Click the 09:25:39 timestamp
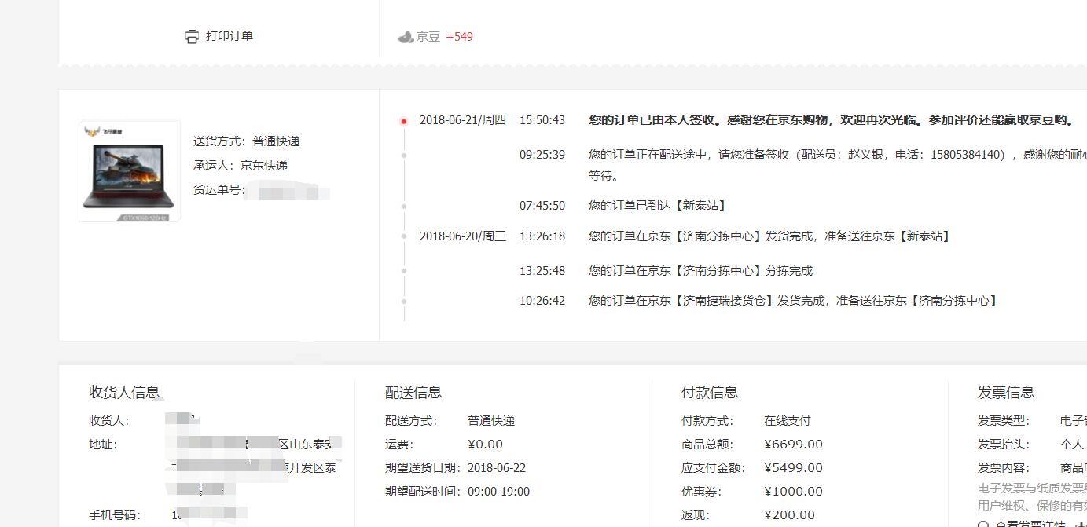 click(x=542, y=155)
